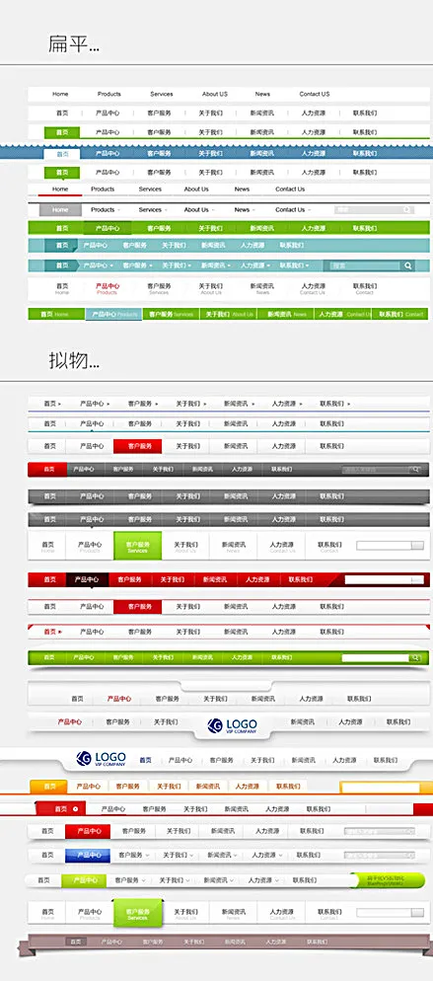Click small search button on red glossy bar
The width and height of the screenshot is (433, 981).
(x=417, y=580)
